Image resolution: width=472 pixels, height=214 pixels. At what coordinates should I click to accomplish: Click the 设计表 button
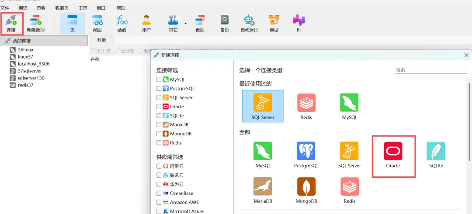point(124,51)
